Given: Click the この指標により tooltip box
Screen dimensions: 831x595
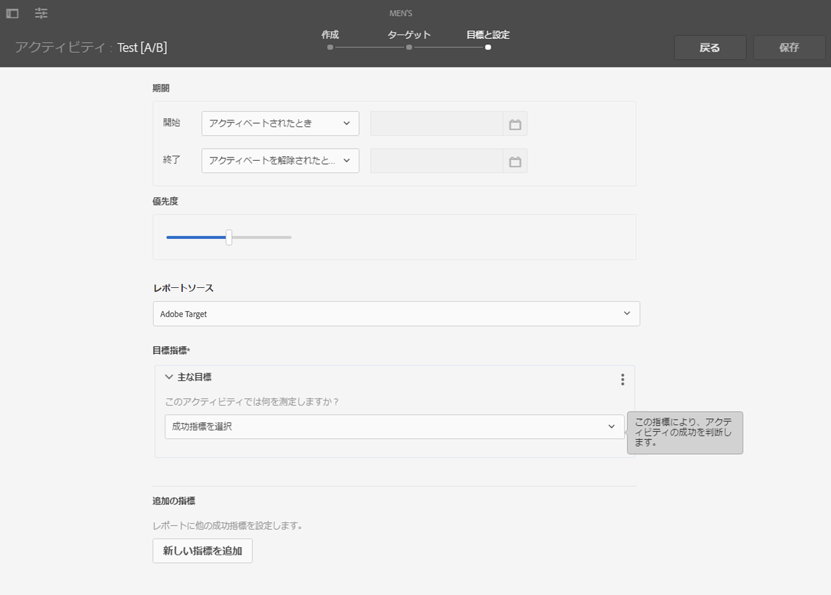Looking at the screenshot, I should tap(685, 433).
